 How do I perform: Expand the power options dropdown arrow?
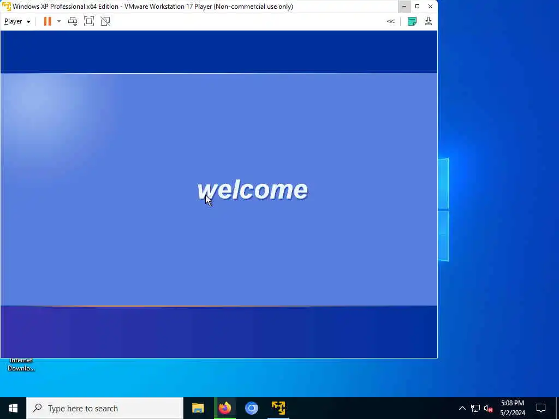pyautogui.click(x=59, y=21)
